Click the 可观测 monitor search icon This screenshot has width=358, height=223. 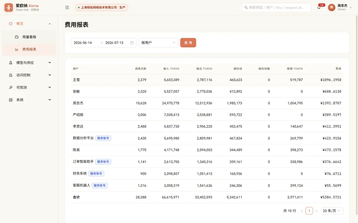(10, 88)
